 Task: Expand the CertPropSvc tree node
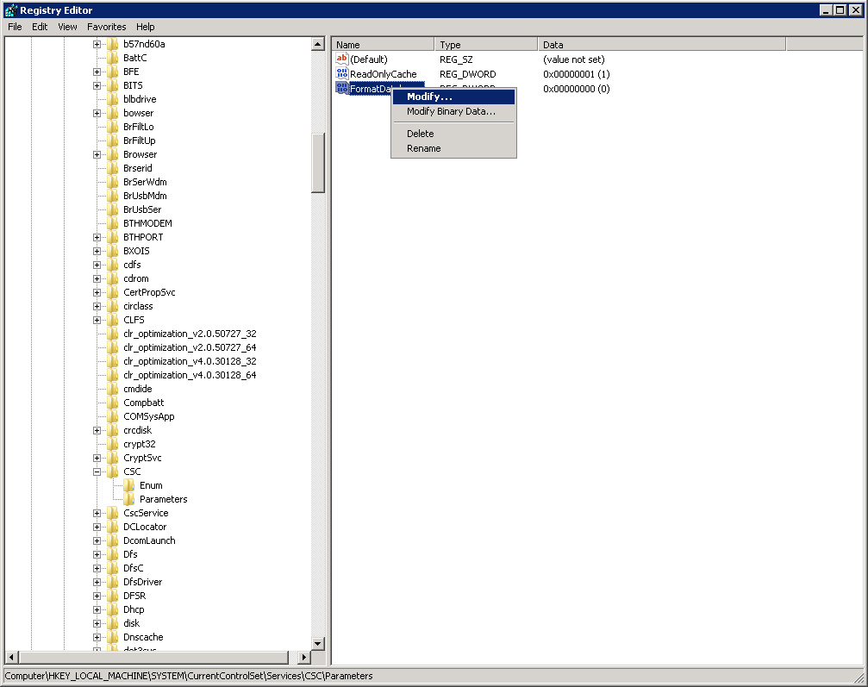(x=97, y=293)
